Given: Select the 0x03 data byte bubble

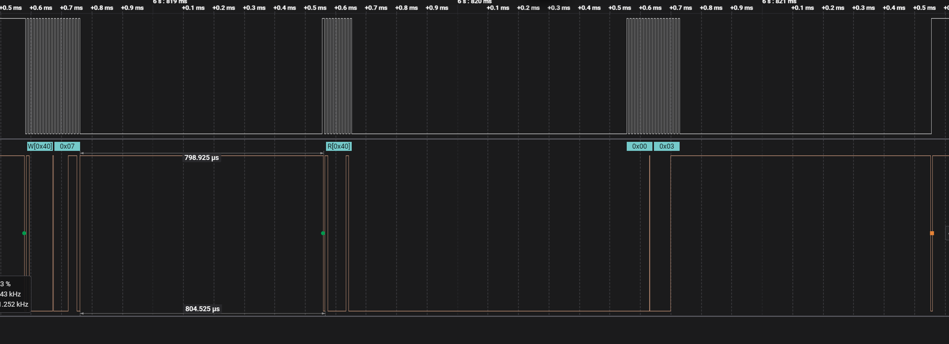Looking at the screenshot, I should pos(666,146).
